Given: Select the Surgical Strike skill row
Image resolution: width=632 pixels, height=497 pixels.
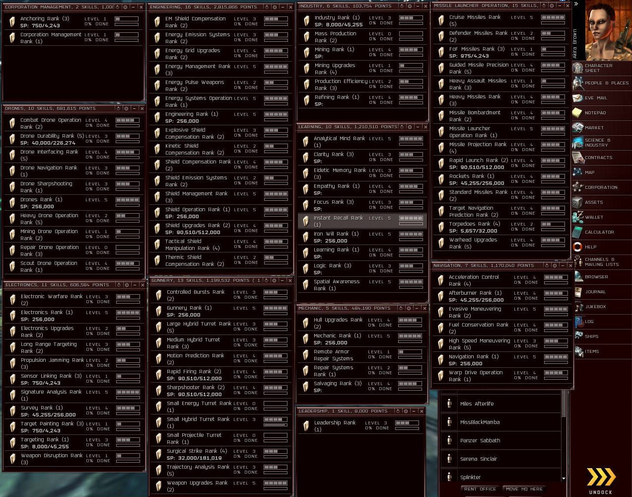Looking at the screenshot, I should click(x=221, y=454).
